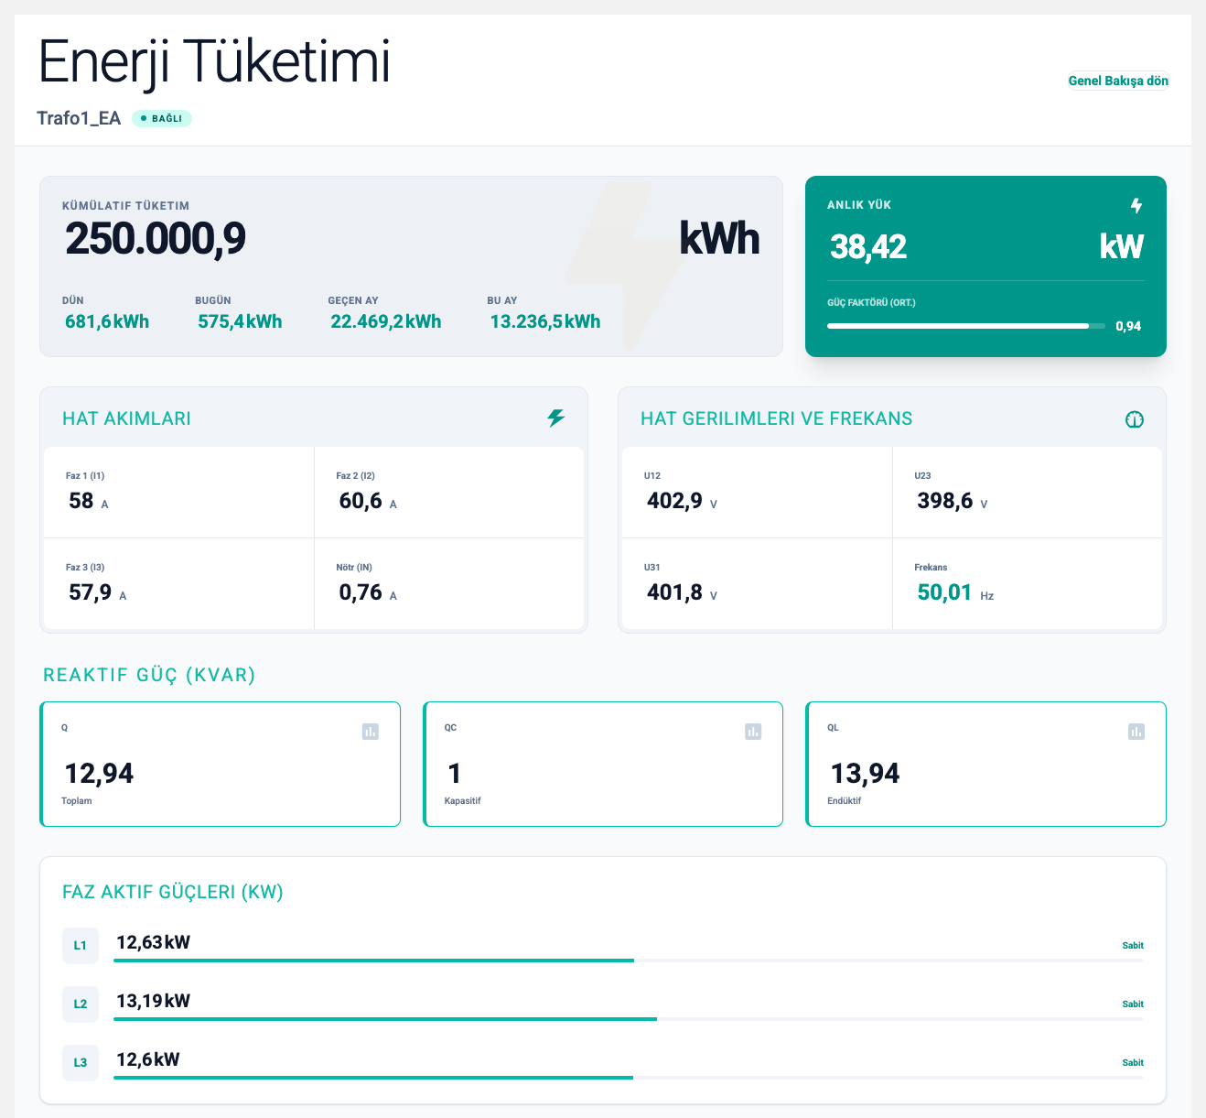Select the Geçen Ay value 22.469,2 kWh
Image resolution: width=1206 pixels, height=1118 pixels.
tap(386, 321)
